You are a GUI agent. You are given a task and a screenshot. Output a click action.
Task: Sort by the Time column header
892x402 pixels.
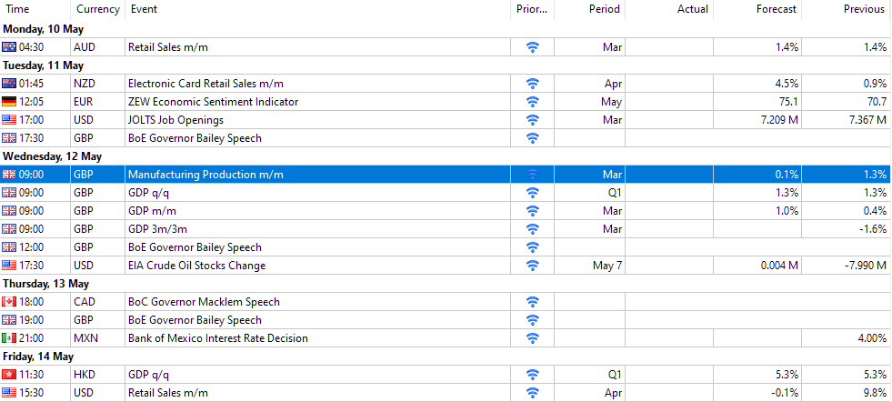(18, 9)
